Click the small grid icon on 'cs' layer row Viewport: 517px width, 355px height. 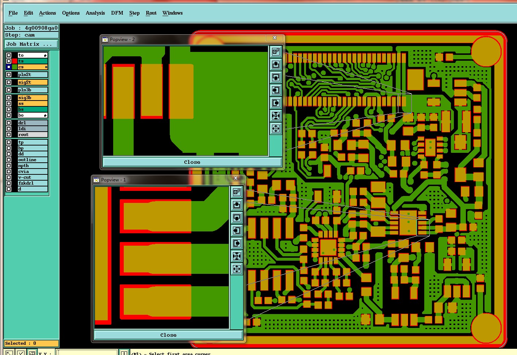pos(46,67)
